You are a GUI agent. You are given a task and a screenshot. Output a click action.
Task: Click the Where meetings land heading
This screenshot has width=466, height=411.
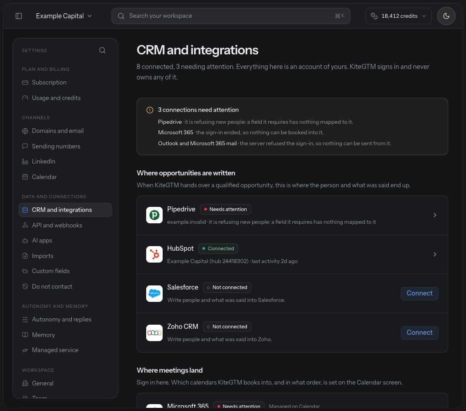click(169, 370)
